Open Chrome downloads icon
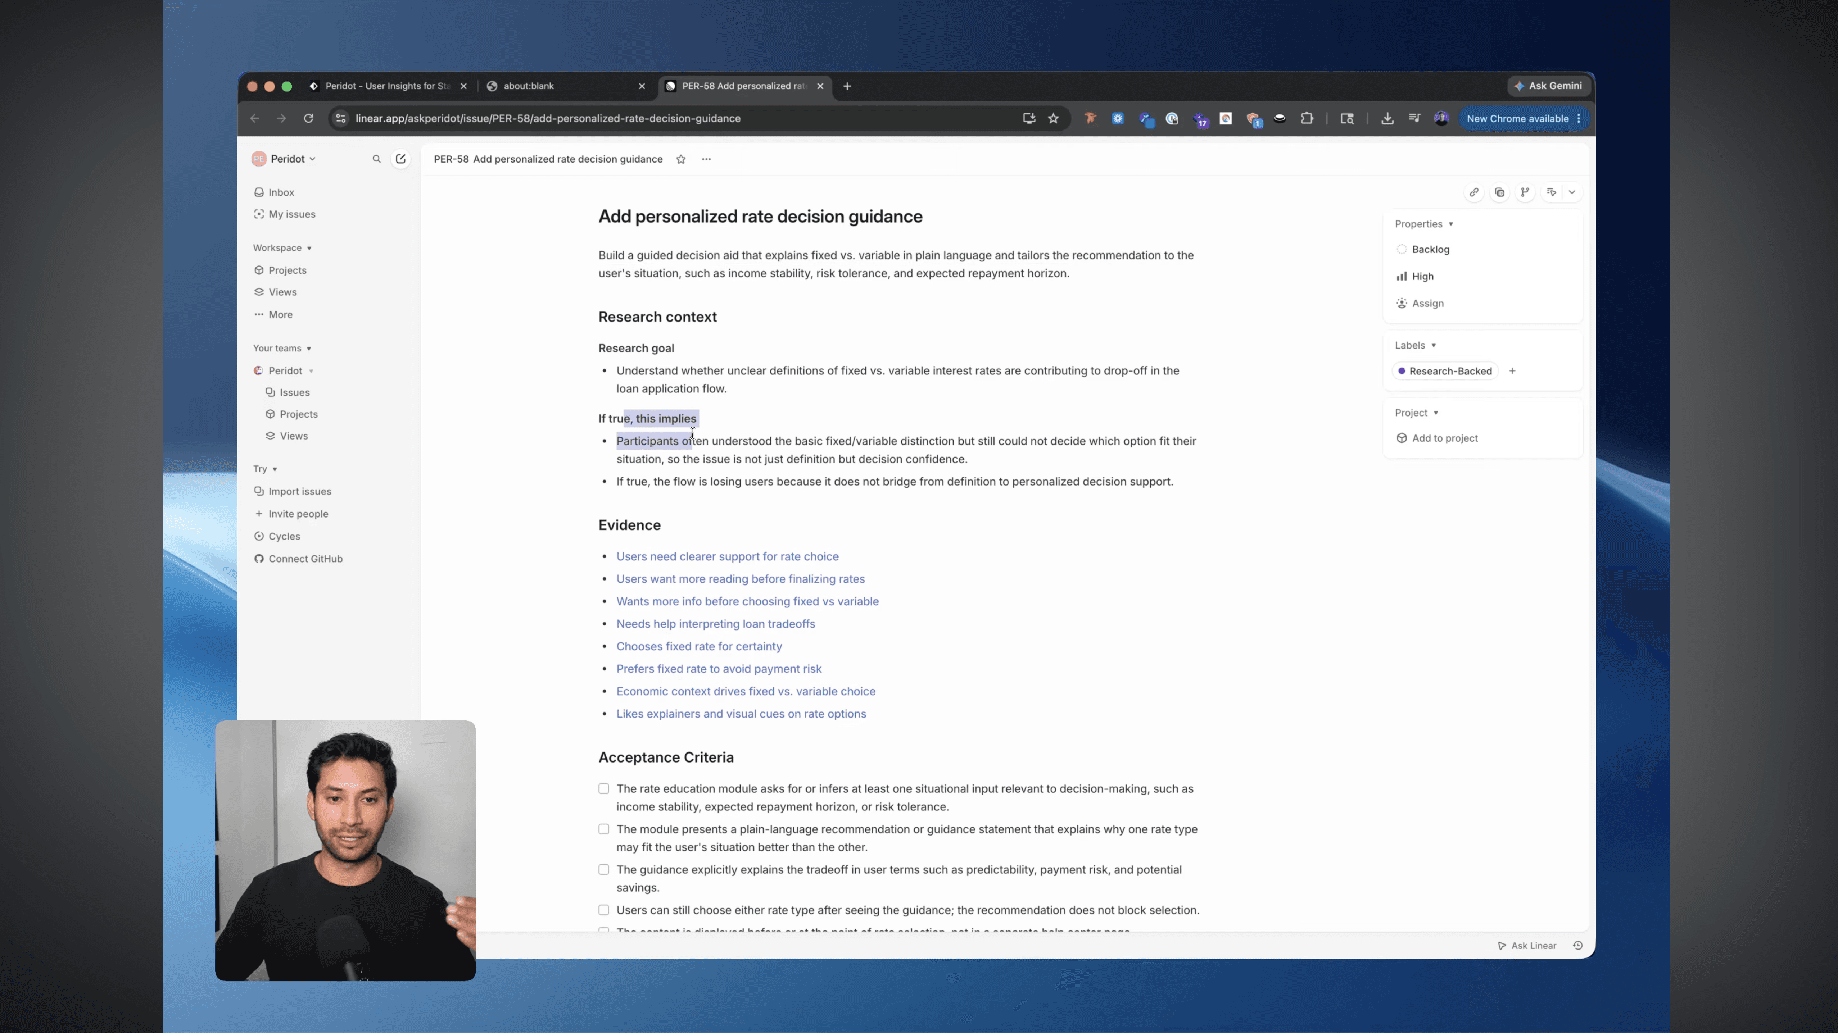 (x=1387, y=118)
